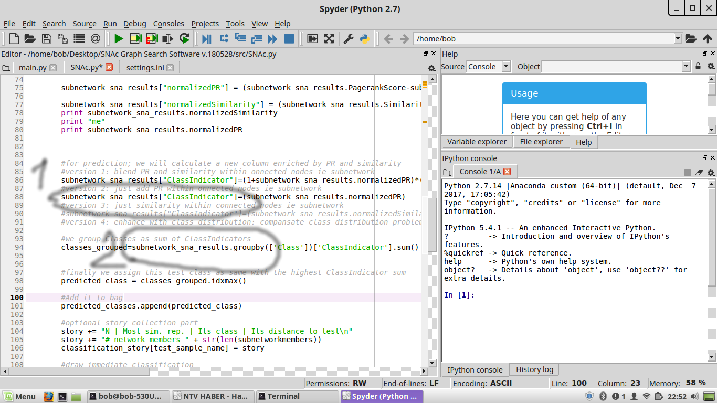717x403 pixels.
Task: Open PYTHONPATH manager python icon
Action: pyautogui.click(x=364, y=38)
